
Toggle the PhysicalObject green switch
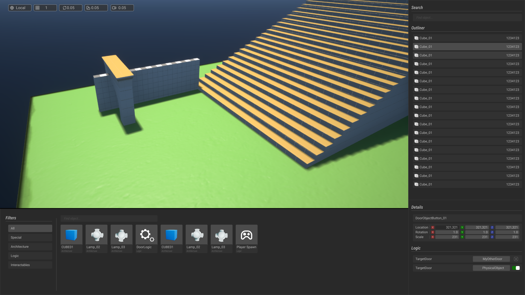516,268
